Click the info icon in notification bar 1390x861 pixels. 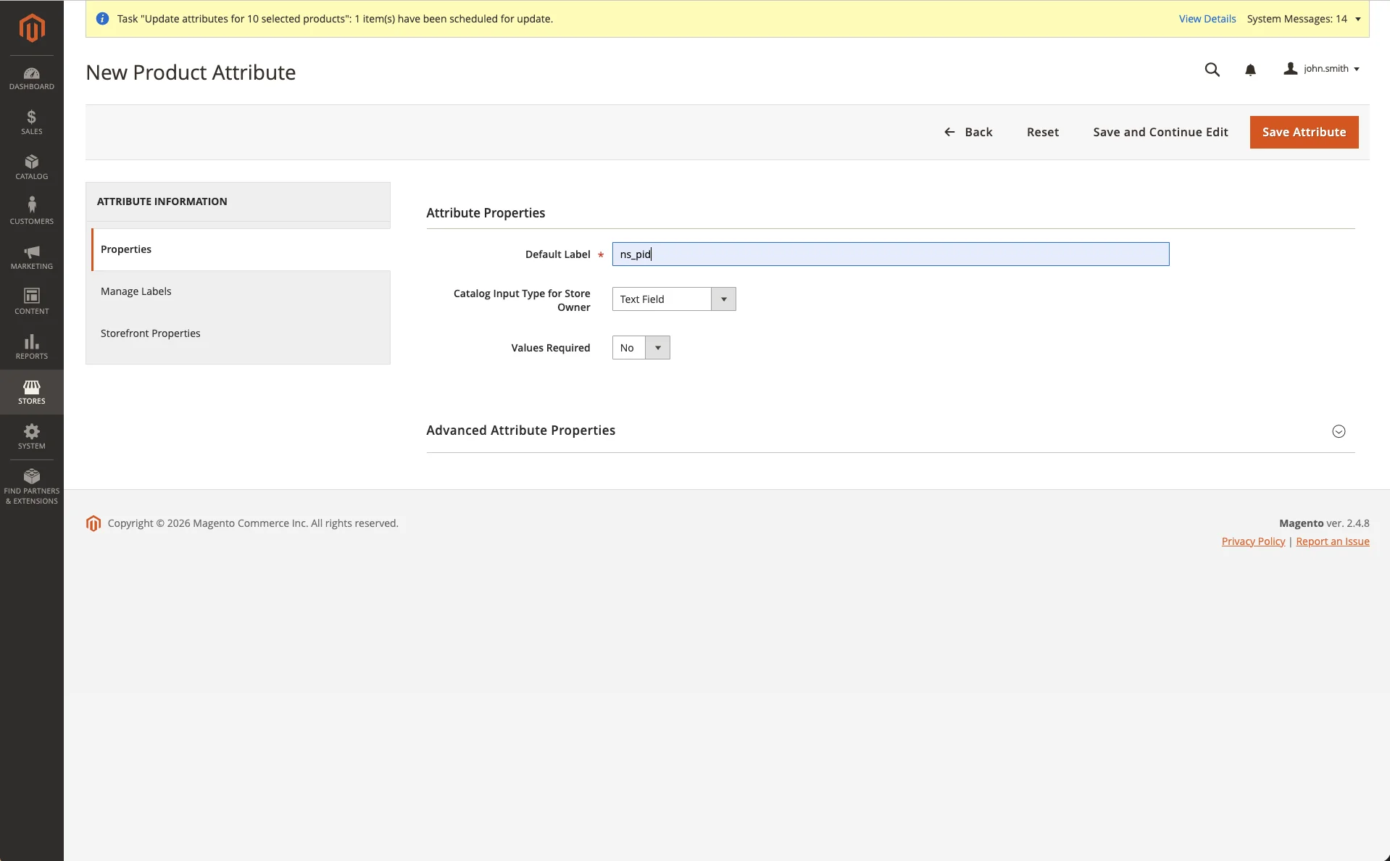(x=102, y=19)
